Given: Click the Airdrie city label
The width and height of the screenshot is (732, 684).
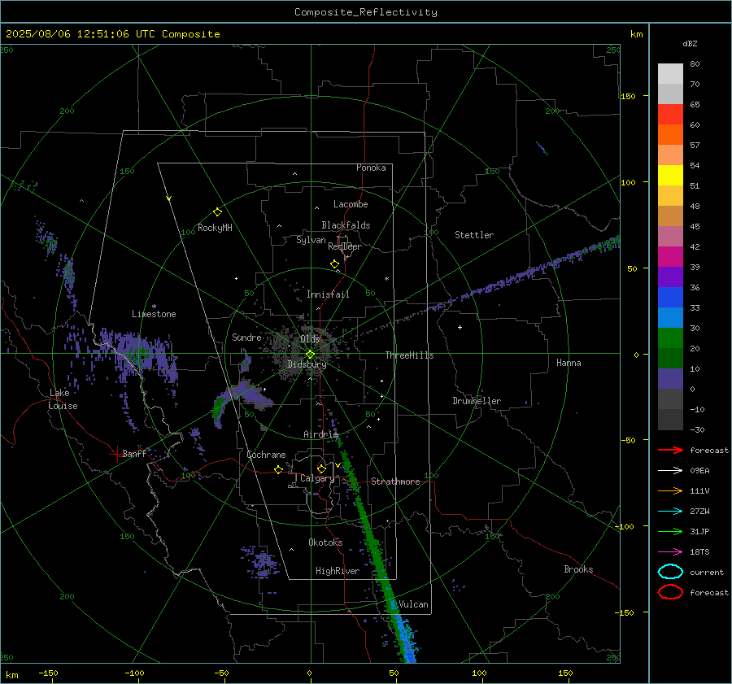Looking at the screenshot, I should point(320,434).
